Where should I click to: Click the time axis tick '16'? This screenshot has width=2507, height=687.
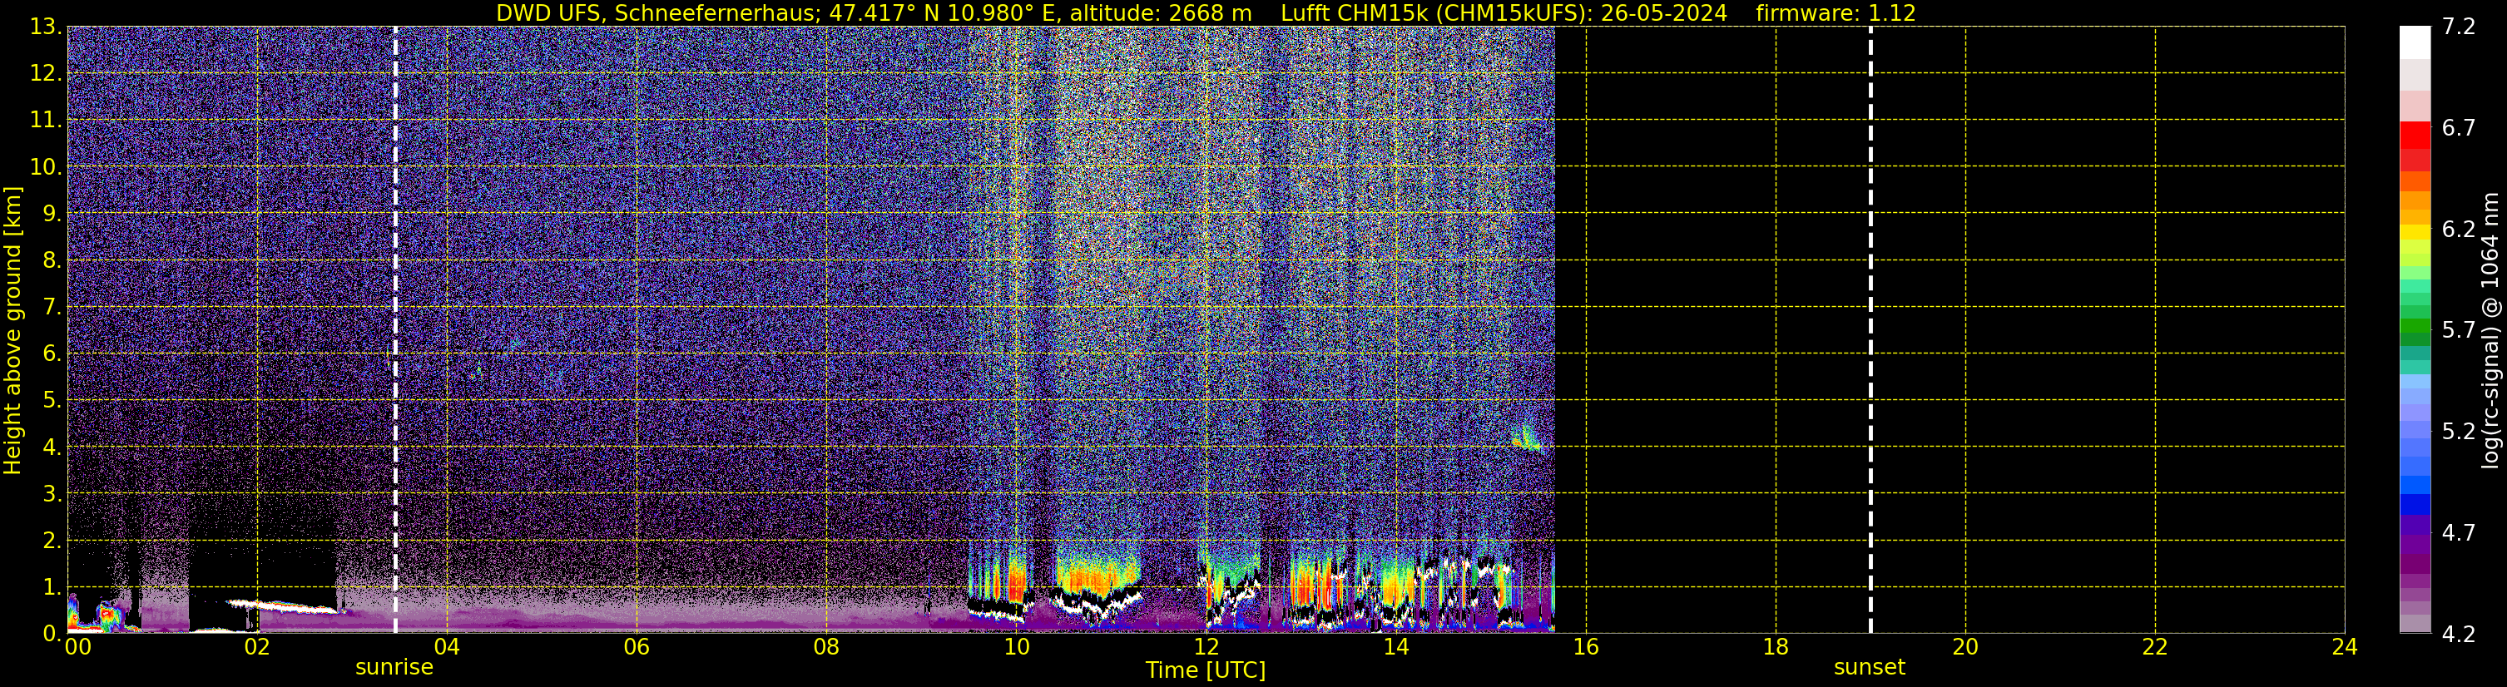1585,647
